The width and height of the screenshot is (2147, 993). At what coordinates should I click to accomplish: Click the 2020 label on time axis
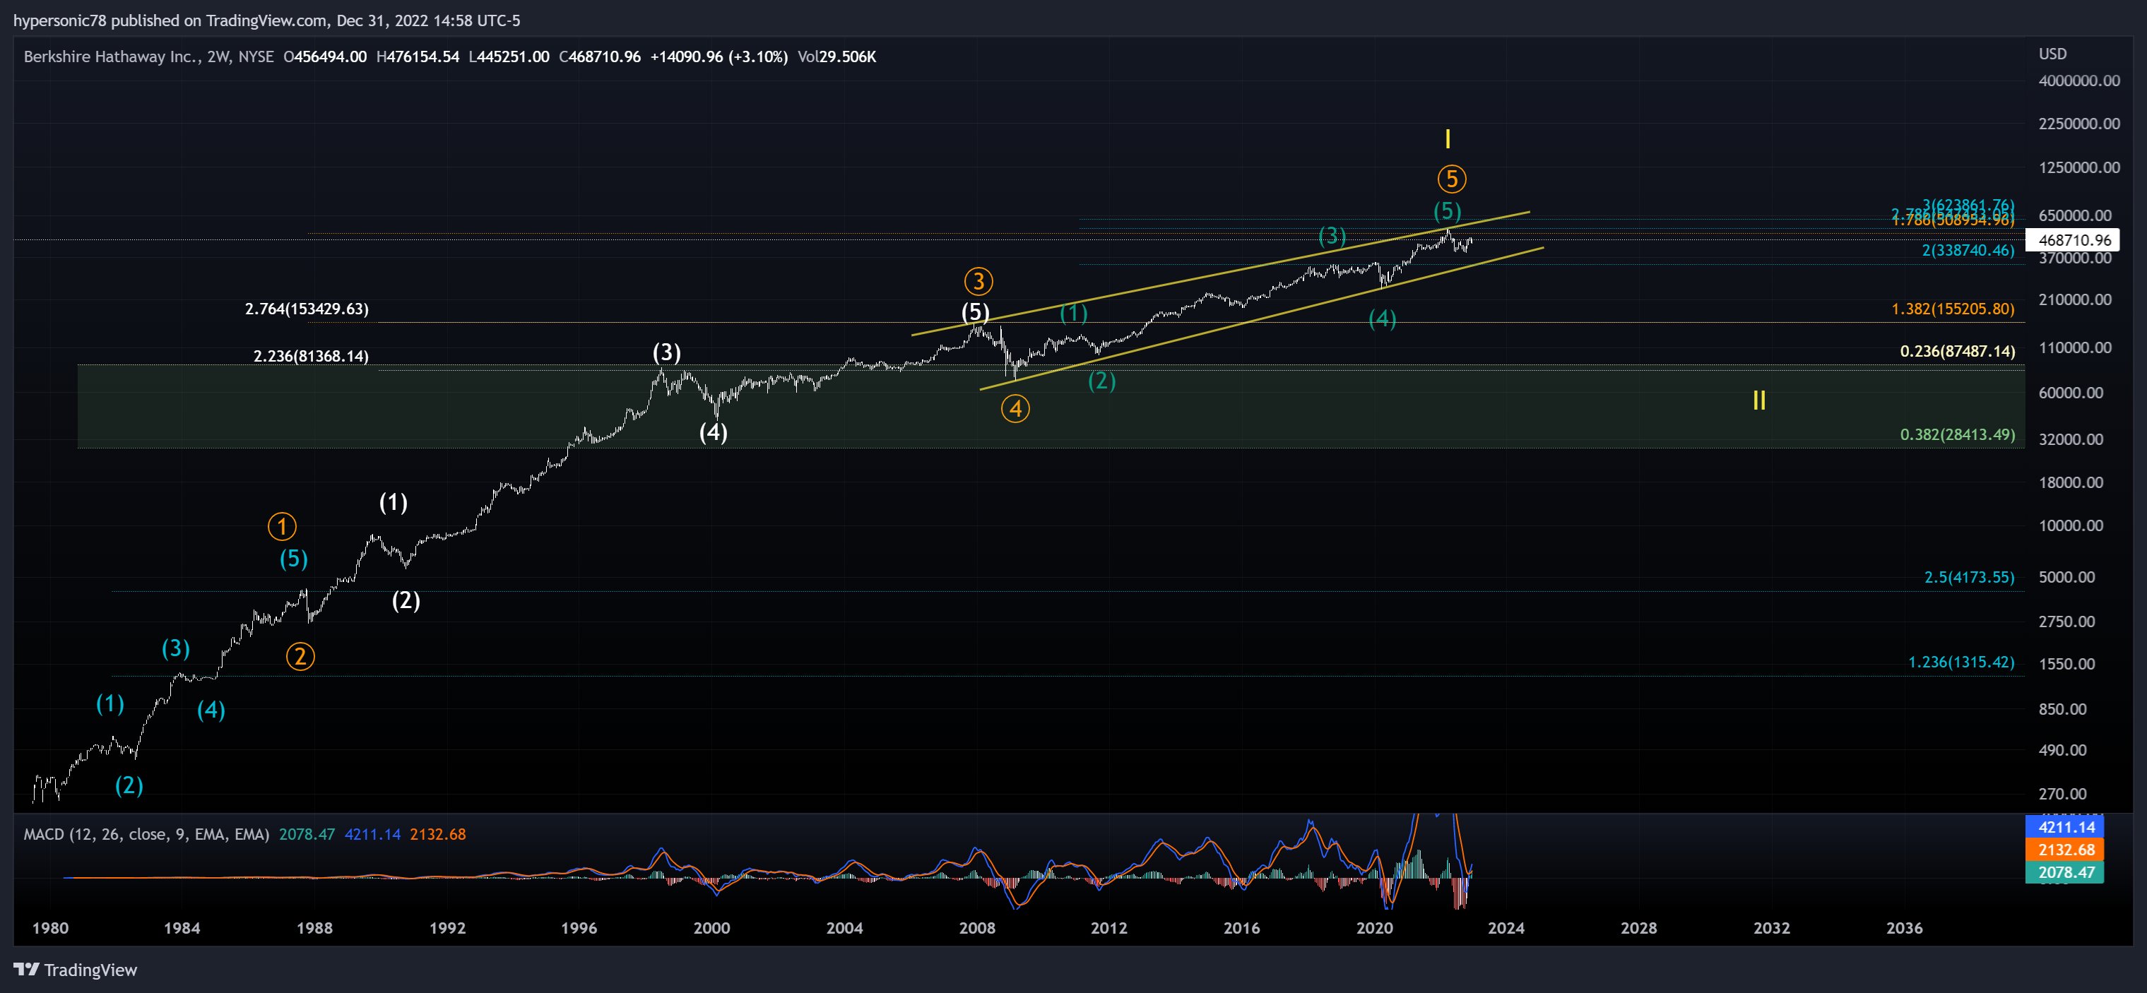point(1374,928)
